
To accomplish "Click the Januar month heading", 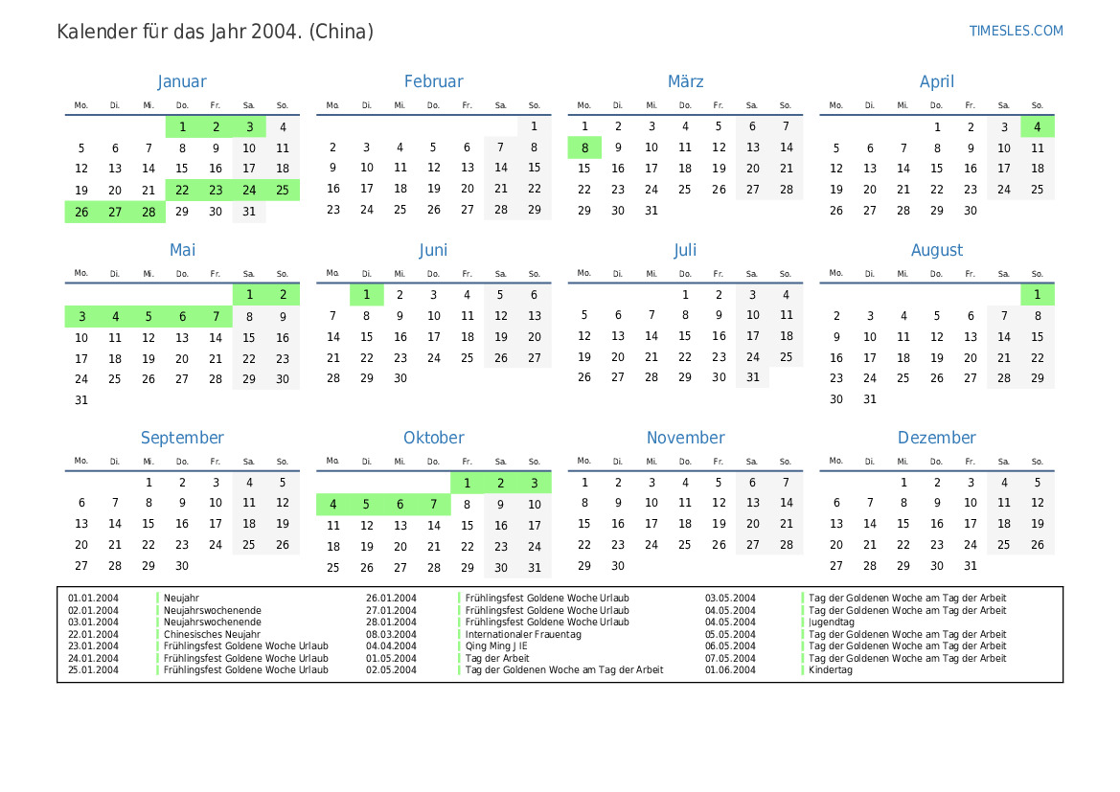I will point(182,82).
